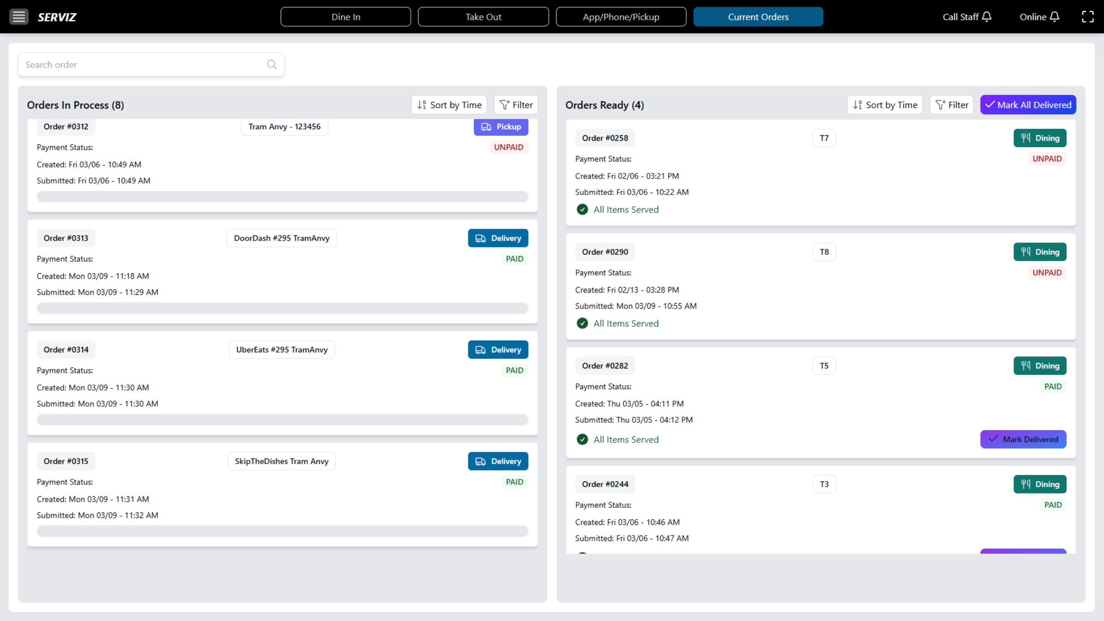The width and height of the screenshot is (1104, 621).
Task: Click the fullscreen icon in top right
Action: (x=1088, y=17)
